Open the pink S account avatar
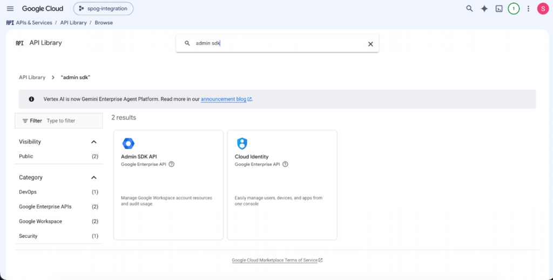The width and height of the screenshot is (553, 280). coord(543,9)
